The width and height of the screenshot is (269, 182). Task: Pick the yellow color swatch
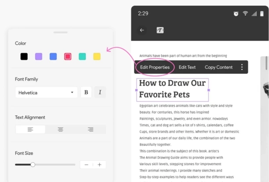[97, 56]
